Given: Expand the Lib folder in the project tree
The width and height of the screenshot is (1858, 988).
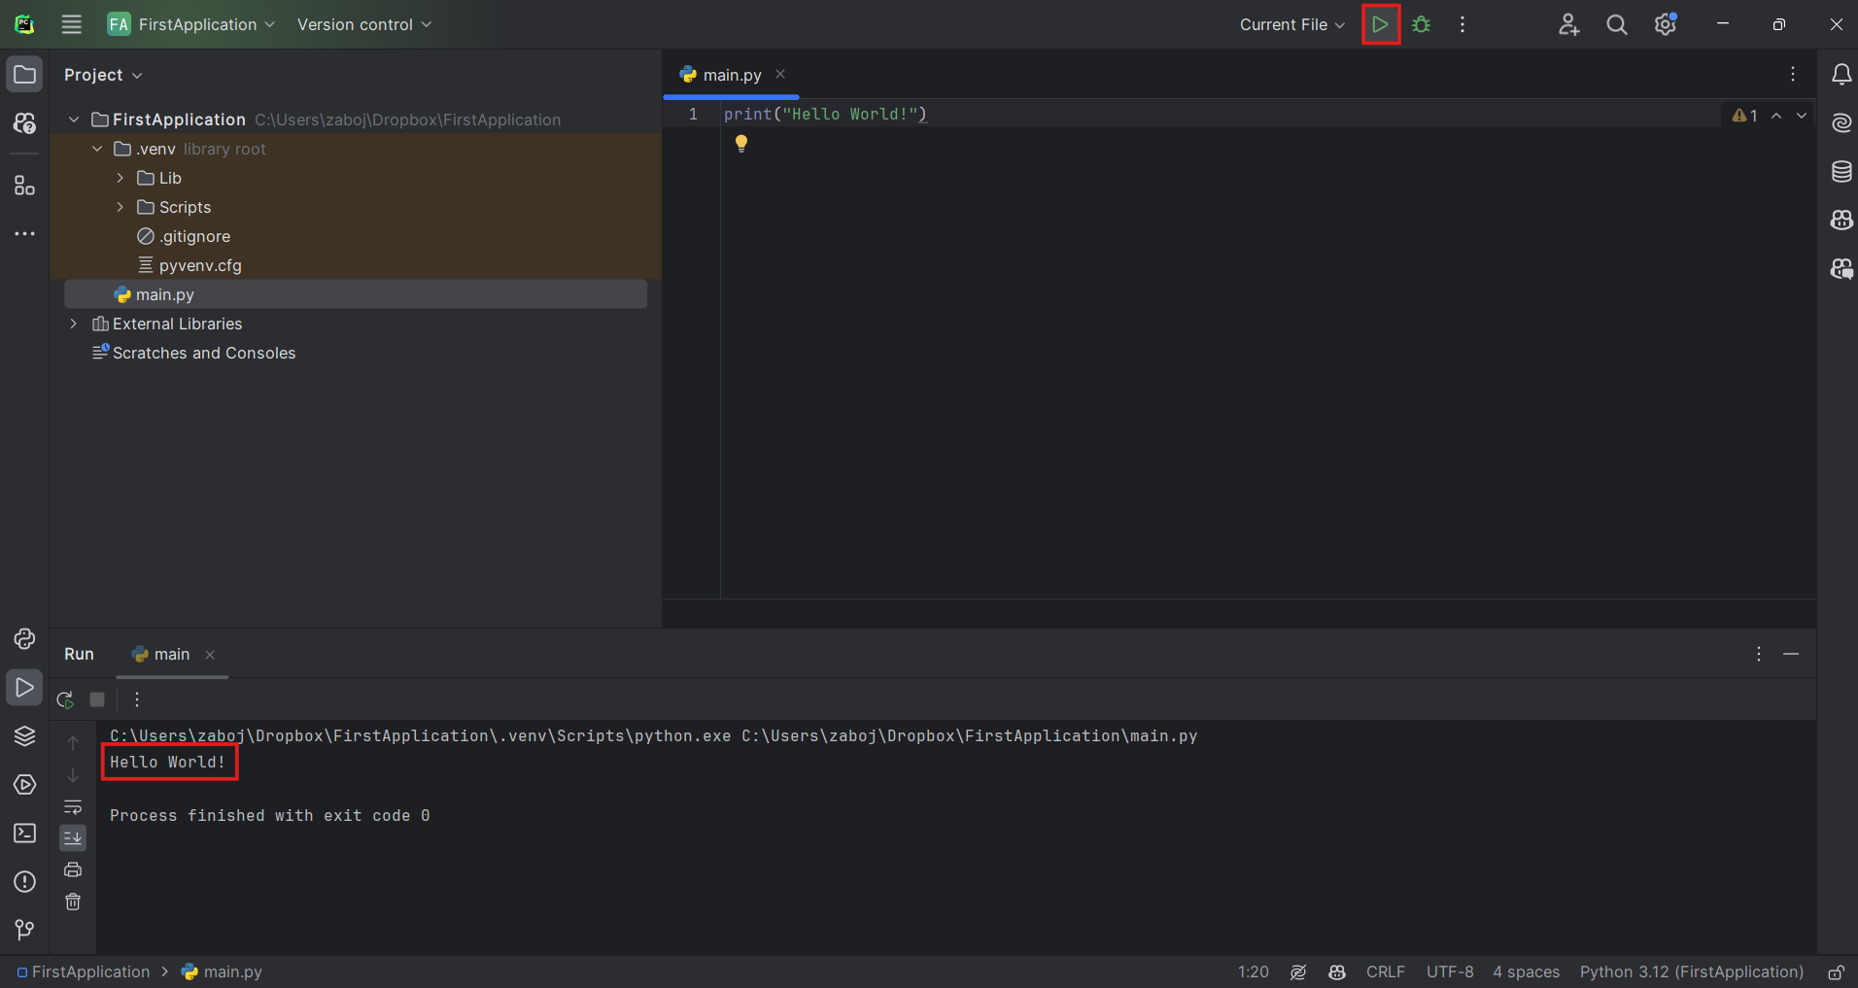Looking at the screenshot, I should point(120,178).
